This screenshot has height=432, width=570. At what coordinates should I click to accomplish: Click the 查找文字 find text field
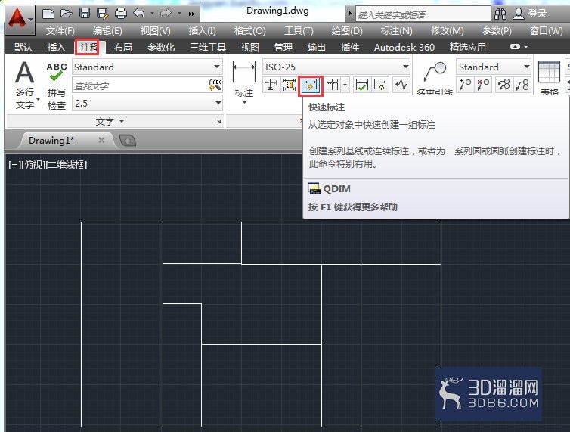[140, 86]
